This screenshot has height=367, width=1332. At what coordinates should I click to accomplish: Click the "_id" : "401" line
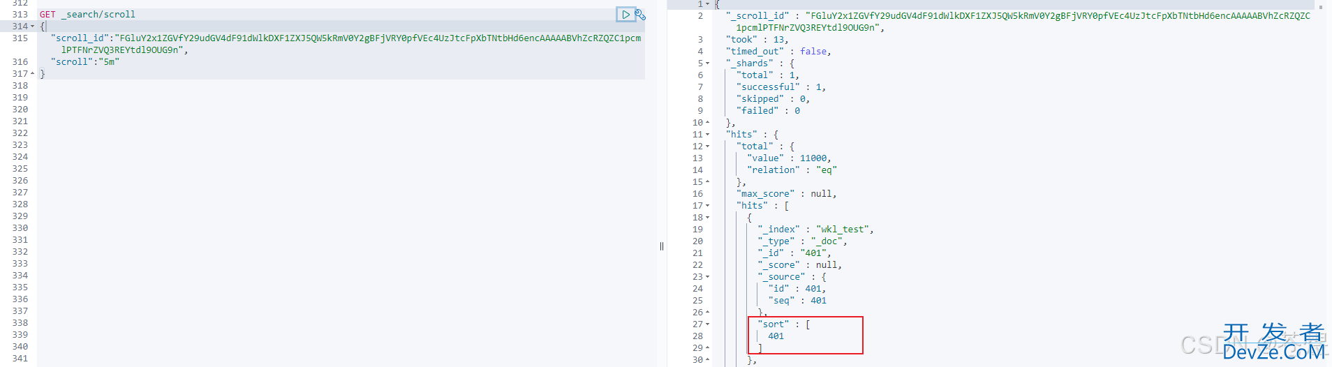(794, 253)
